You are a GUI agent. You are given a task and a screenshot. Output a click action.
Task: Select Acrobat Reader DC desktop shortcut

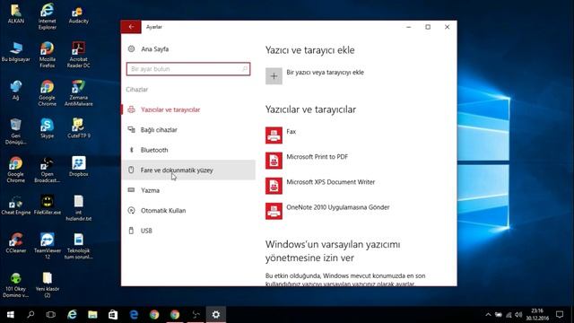tap(78, 55)
